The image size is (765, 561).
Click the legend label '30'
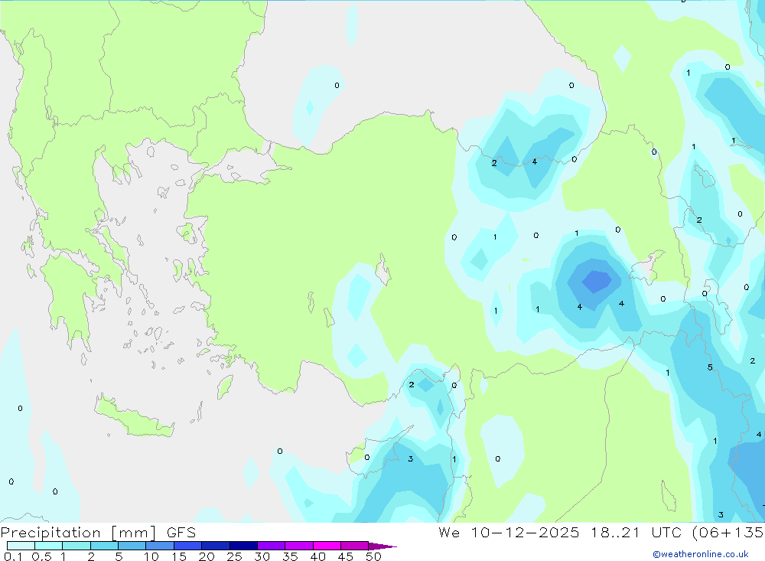262,556
